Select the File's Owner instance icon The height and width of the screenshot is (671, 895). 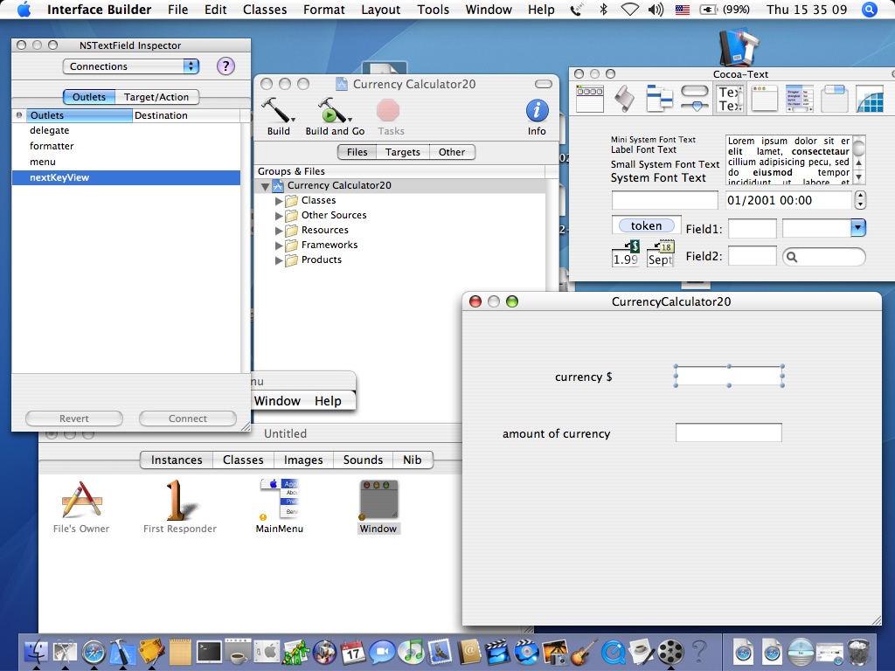(81, 501)
